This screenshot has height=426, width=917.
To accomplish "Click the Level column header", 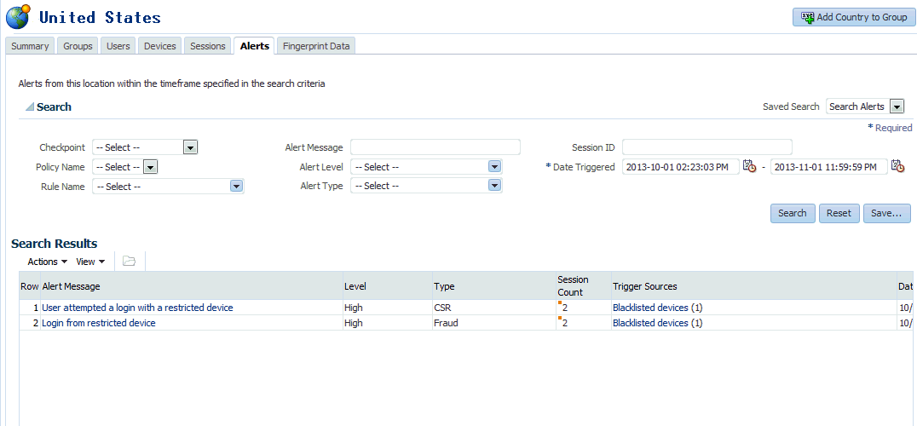I will coord(387,286).
